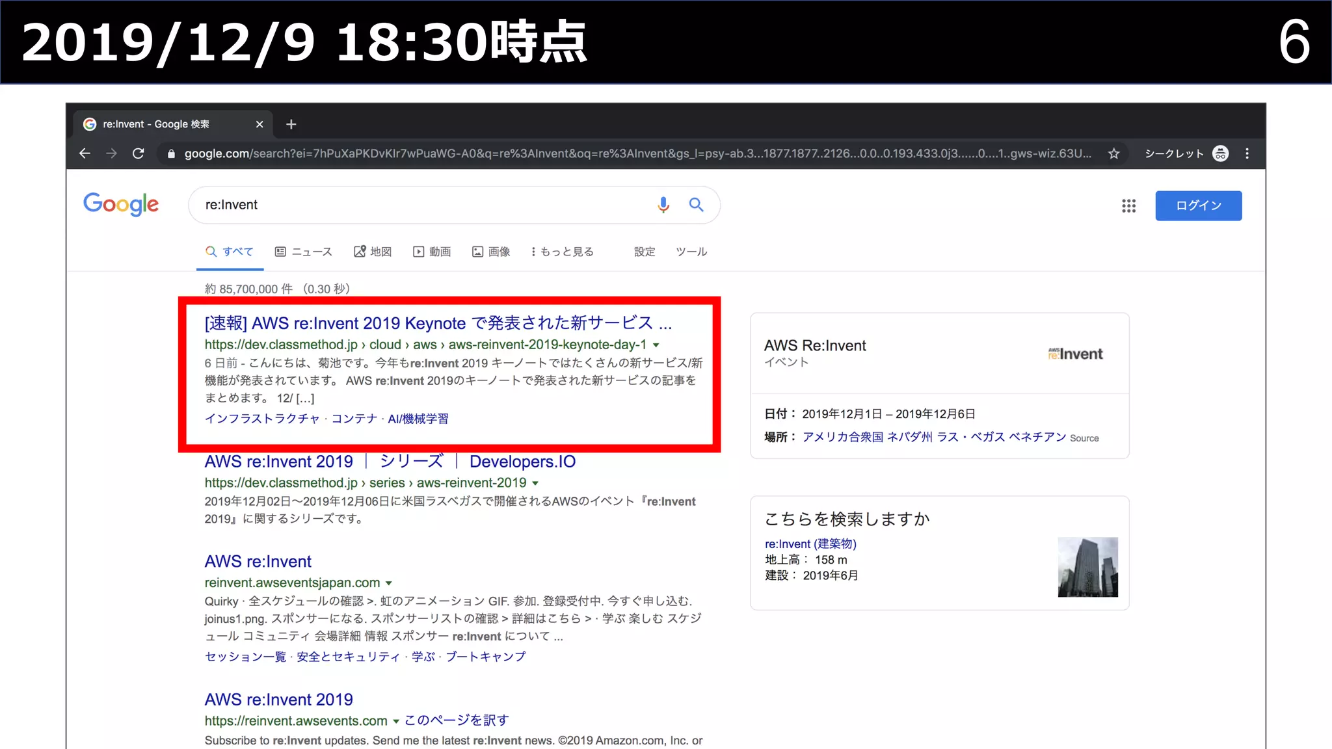The width and height of the screenshot is (1332, 749).
Task: Click the building thumbnail image
Action: (1087, 567)
